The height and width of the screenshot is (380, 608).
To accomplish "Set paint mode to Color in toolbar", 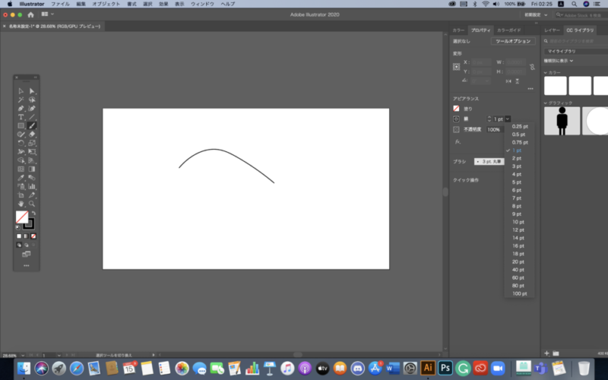I will 19,236.
